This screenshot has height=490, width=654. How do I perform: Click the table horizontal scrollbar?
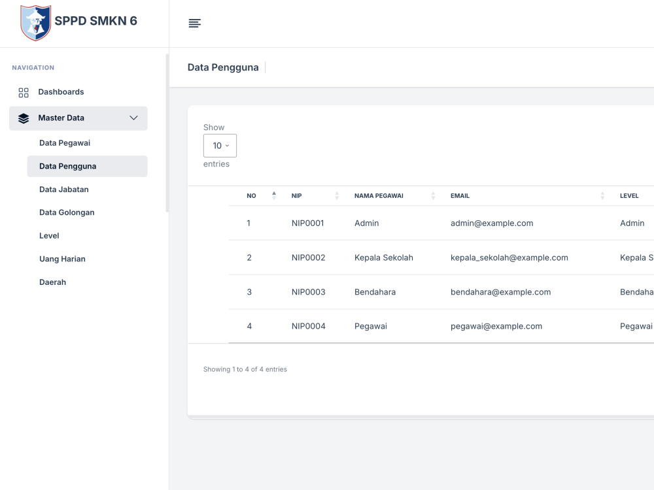pos(421,417)
